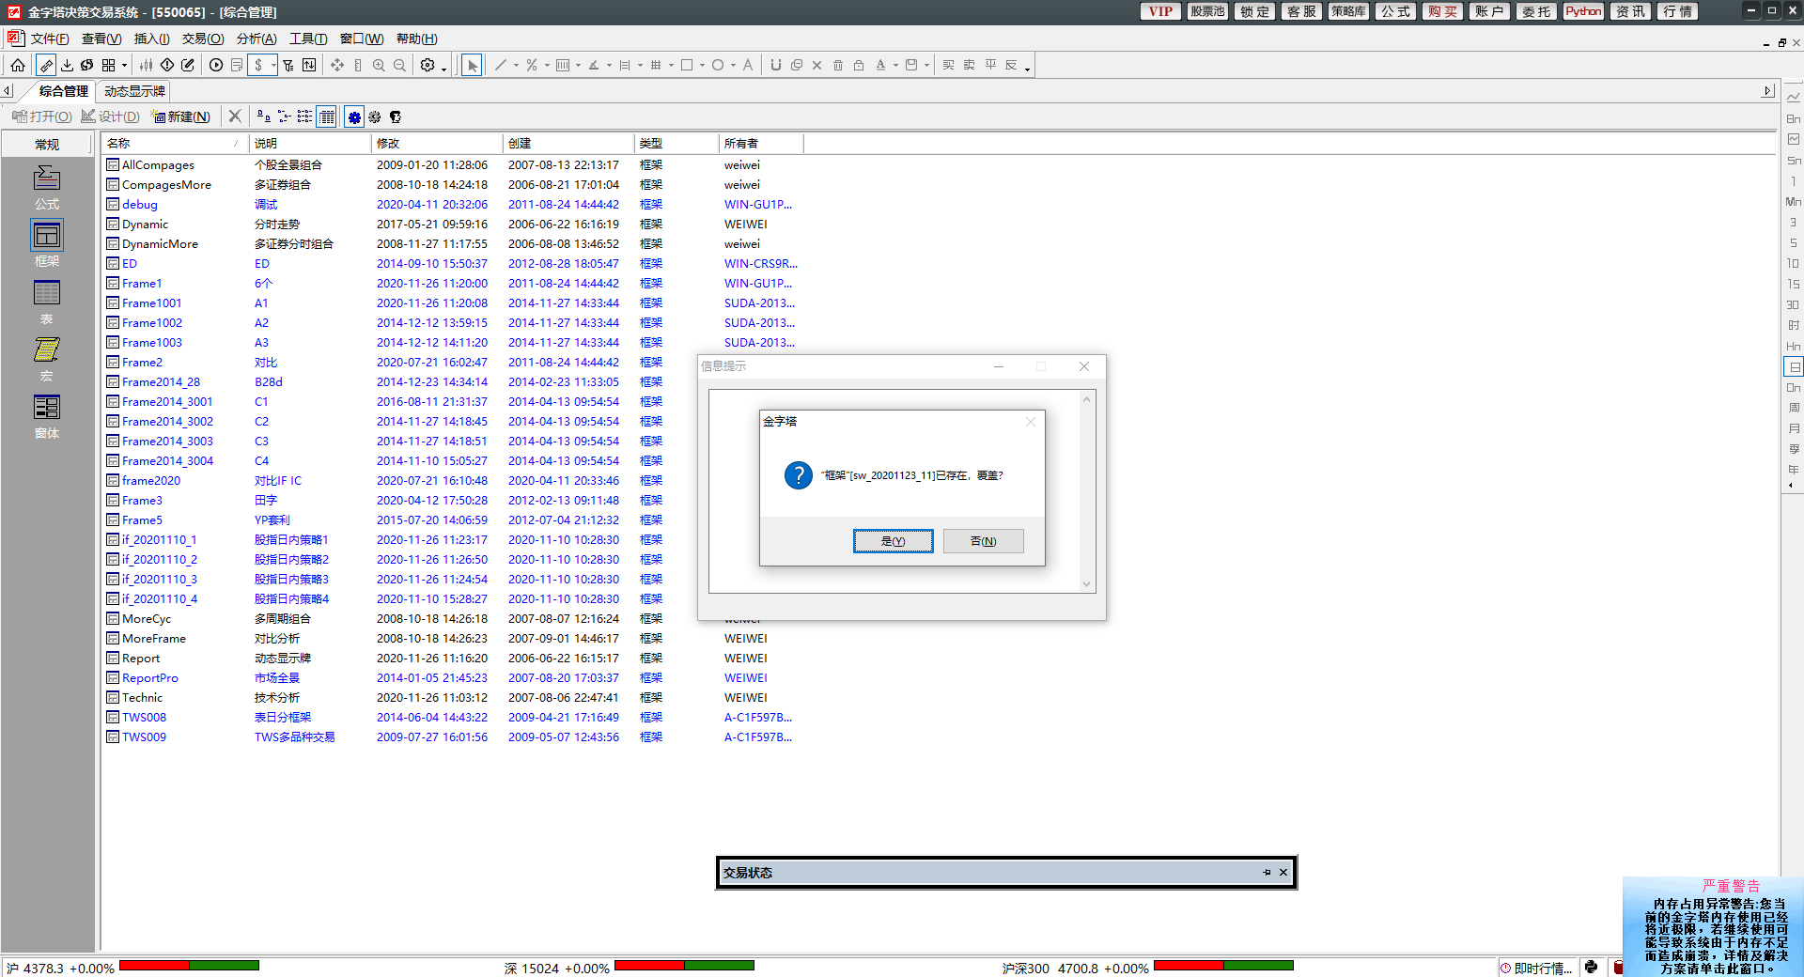Open the 工具(T) menu
This screenshot has width=1804, height=977.
point(308,39)
